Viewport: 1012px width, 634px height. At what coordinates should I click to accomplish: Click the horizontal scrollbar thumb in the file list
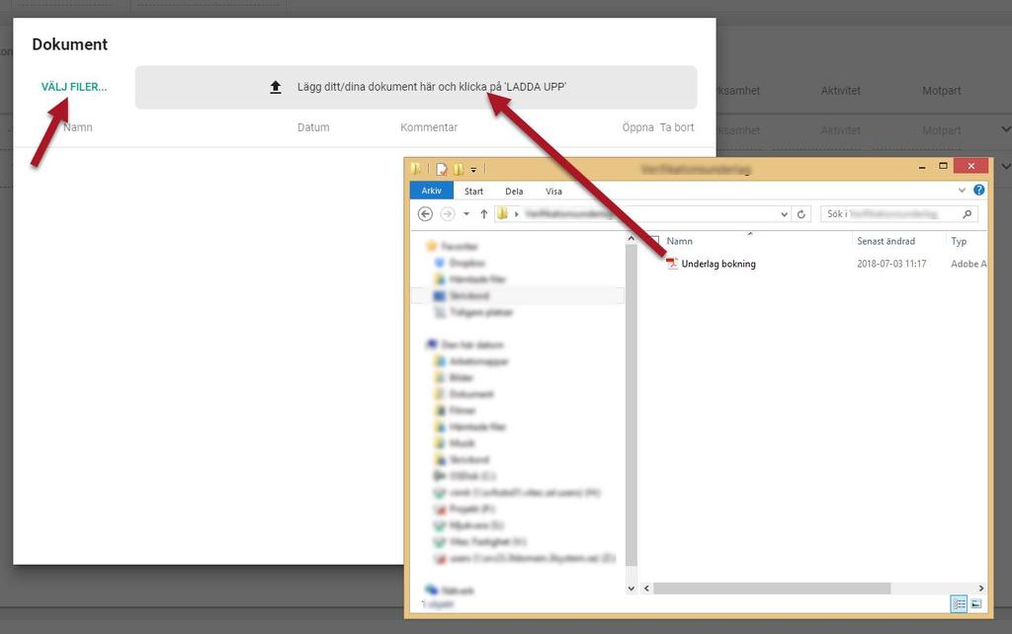(772, 589)
